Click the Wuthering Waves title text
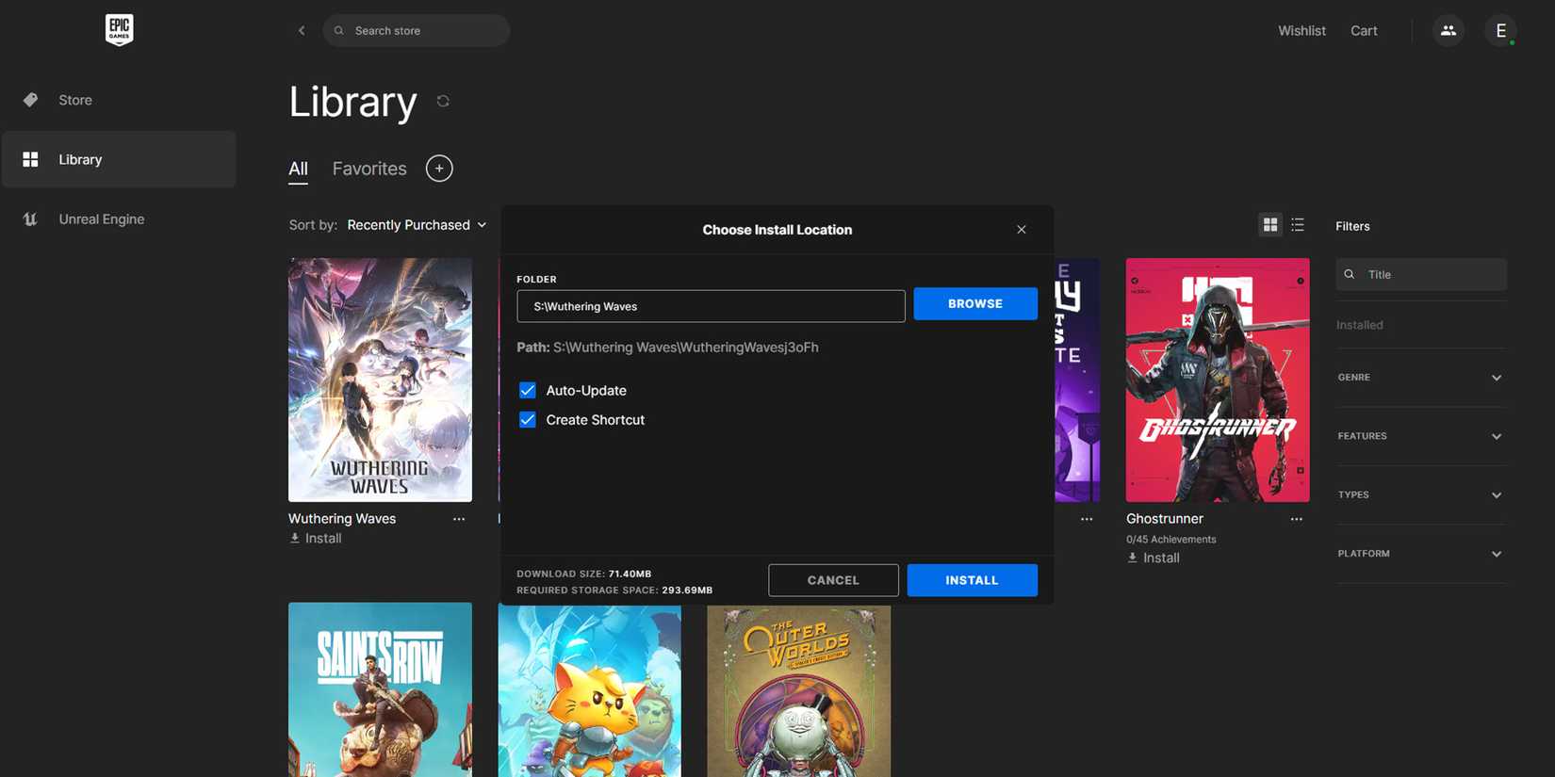 click(x=342, y=519)
